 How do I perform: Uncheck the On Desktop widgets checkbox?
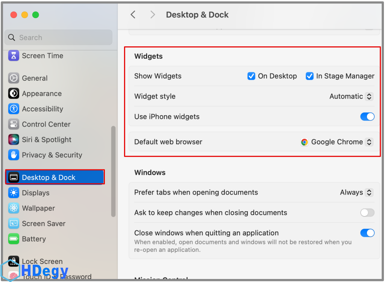point(251,76)
